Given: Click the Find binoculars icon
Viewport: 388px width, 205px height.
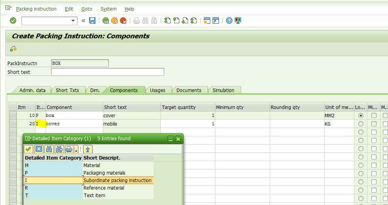Looking at the screenshot, I should click(x=145, y=21).
